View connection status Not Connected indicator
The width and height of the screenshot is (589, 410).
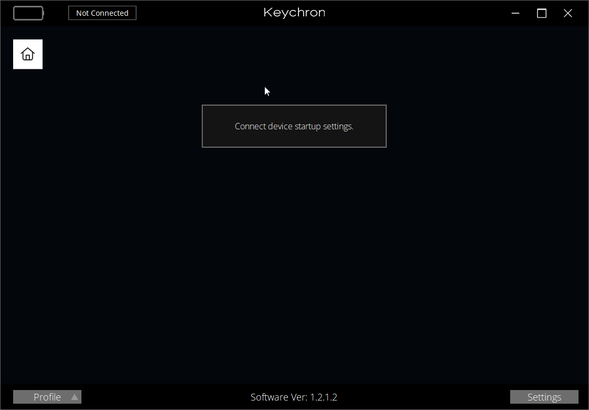[x=102, y=13]
